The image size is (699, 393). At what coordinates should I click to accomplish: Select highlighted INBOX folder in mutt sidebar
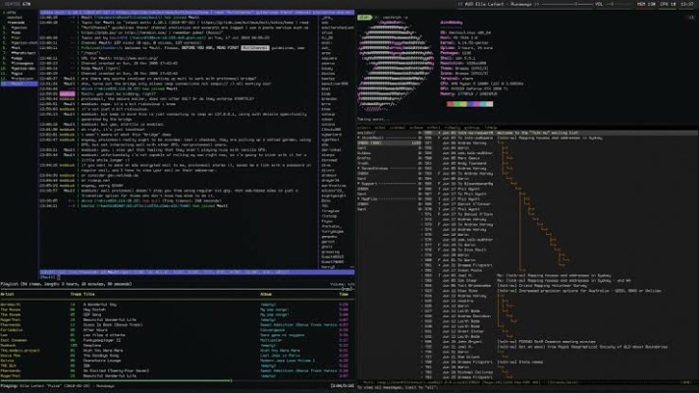389,142
